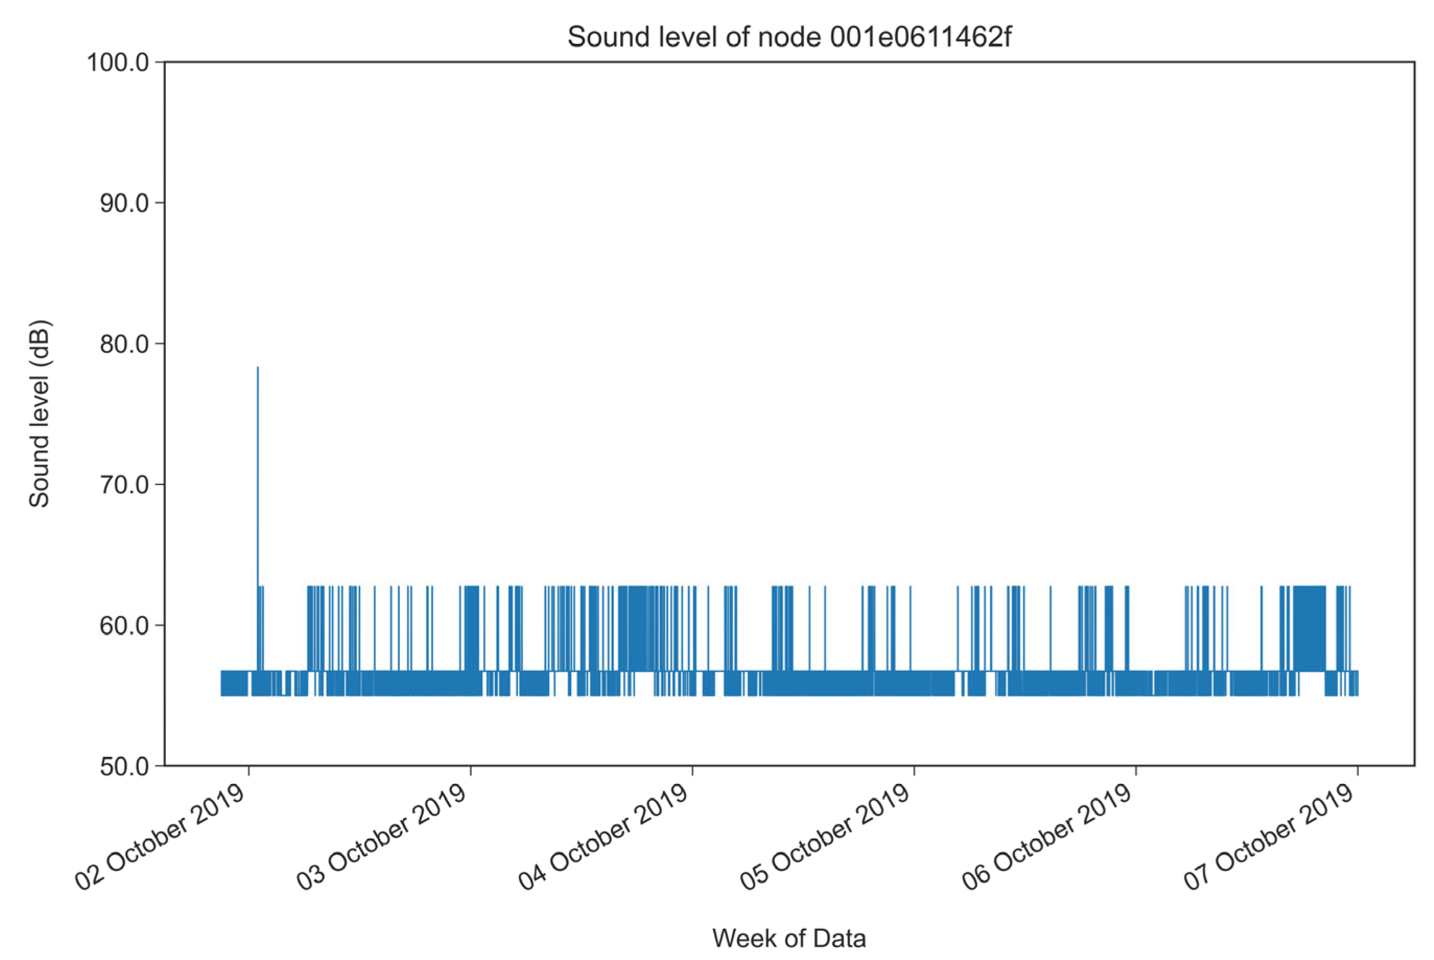Select the 70.0 y-axis tick label

pos(124,485)
